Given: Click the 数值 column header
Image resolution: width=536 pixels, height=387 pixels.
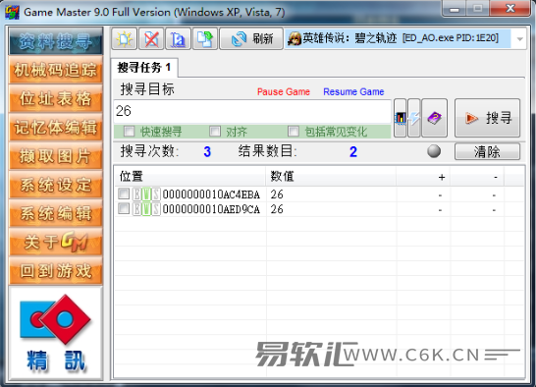Looking at the screenshot, I should [x=331, y=177].
